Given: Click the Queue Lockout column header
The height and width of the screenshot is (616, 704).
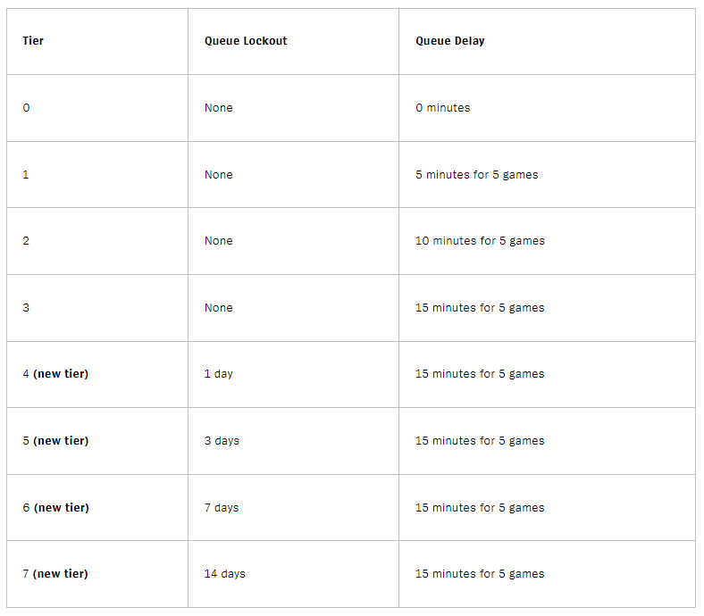Looking at the screenshot, I should (x=246, y=41).
